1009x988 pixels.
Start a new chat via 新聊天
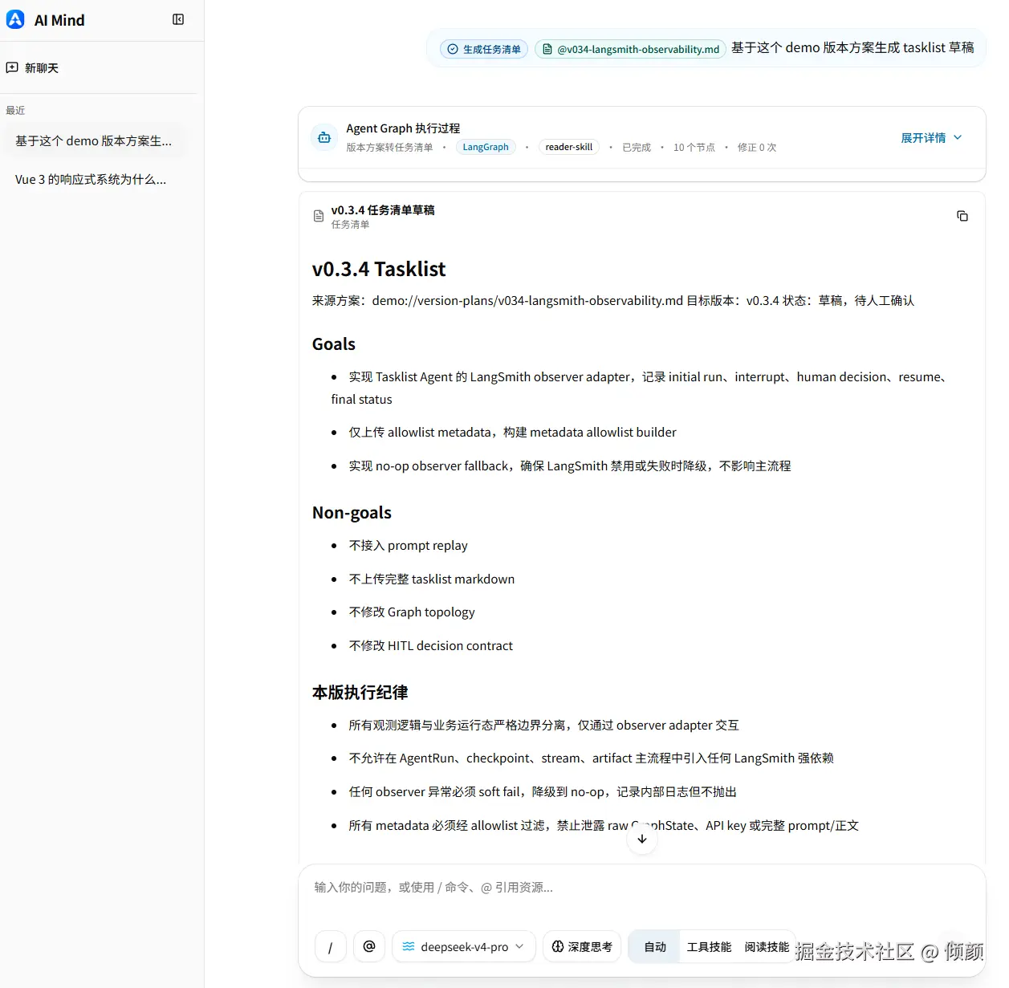pos(32,68)
